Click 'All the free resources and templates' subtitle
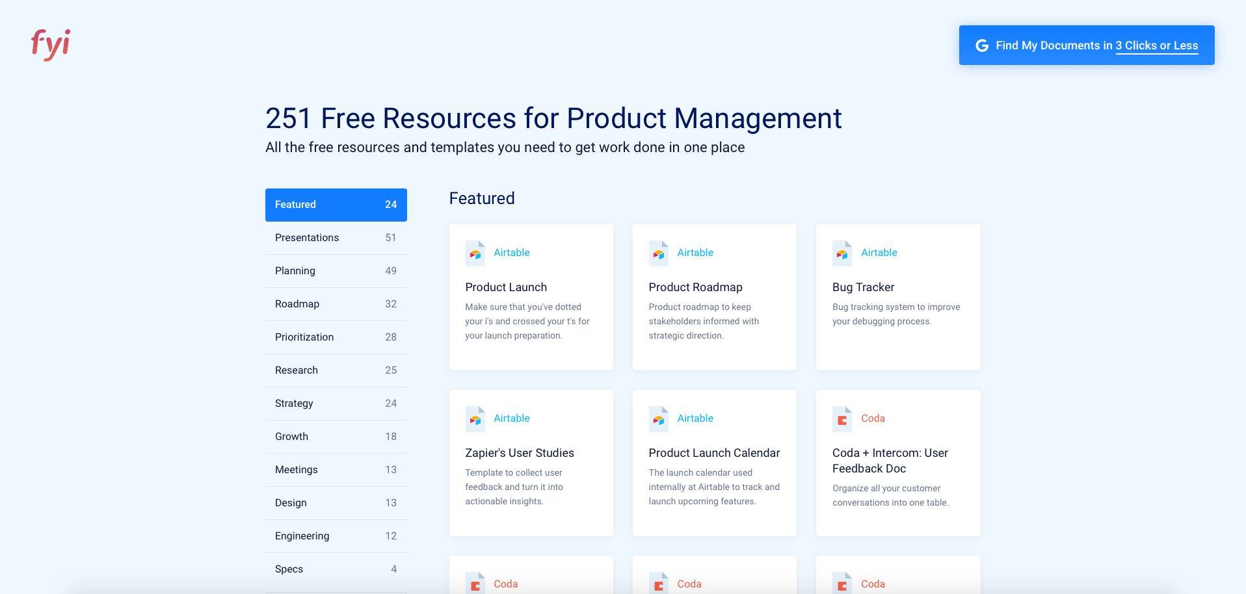 (505, 148)
